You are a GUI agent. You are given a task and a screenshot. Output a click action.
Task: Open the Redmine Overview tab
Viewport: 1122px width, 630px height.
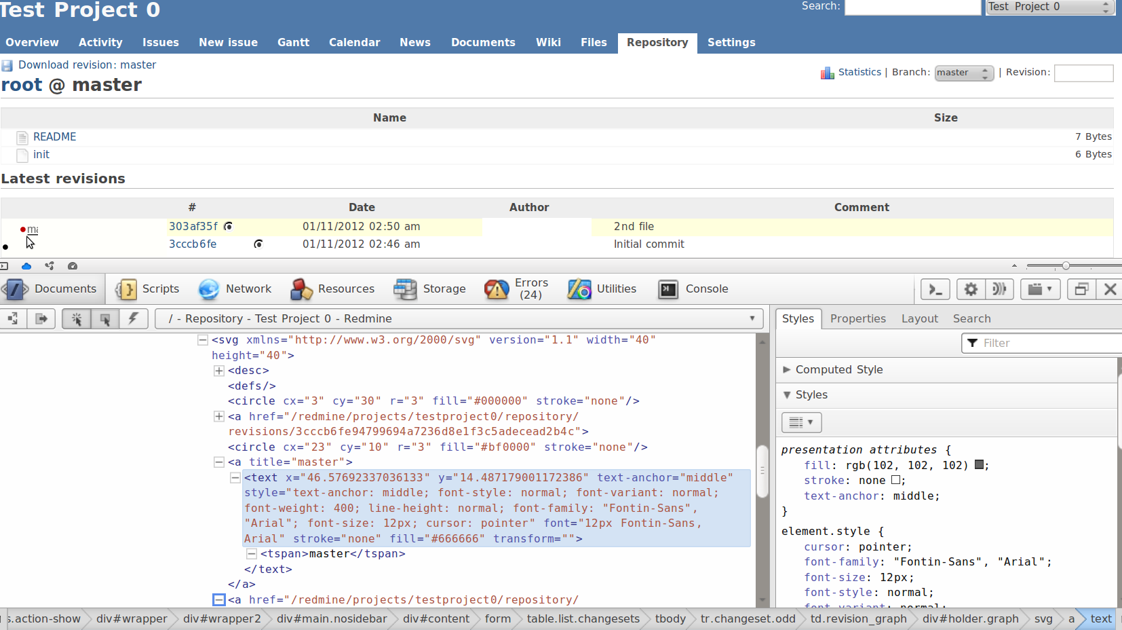click(x=32, y=42)
